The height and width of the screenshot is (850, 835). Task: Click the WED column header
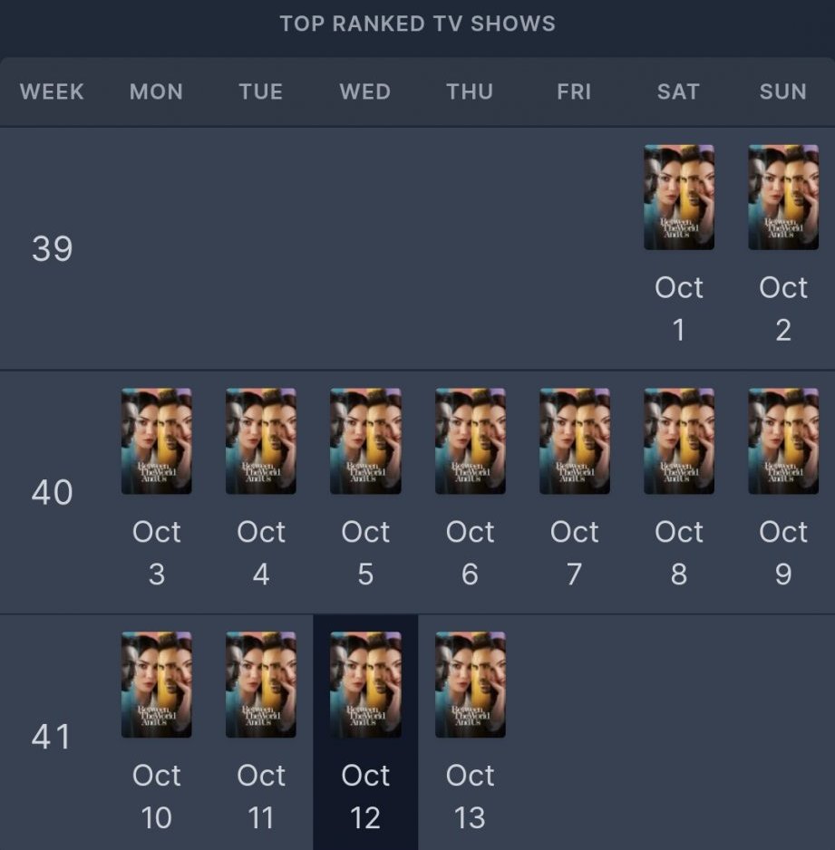click(x=365, y=92)
